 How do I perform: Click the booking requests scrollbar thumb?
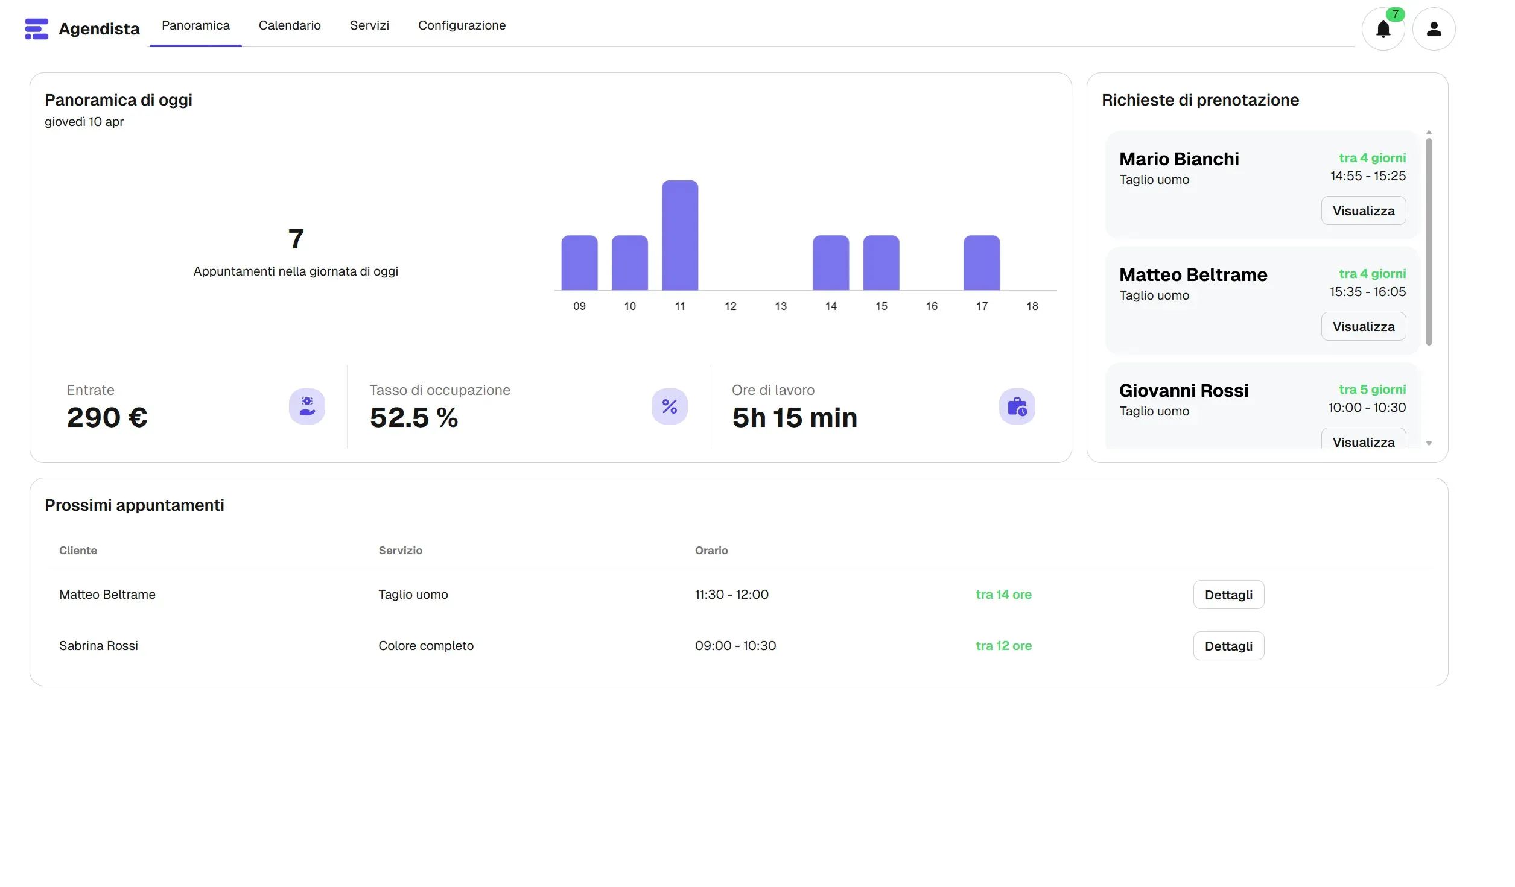click(1429, 242)
